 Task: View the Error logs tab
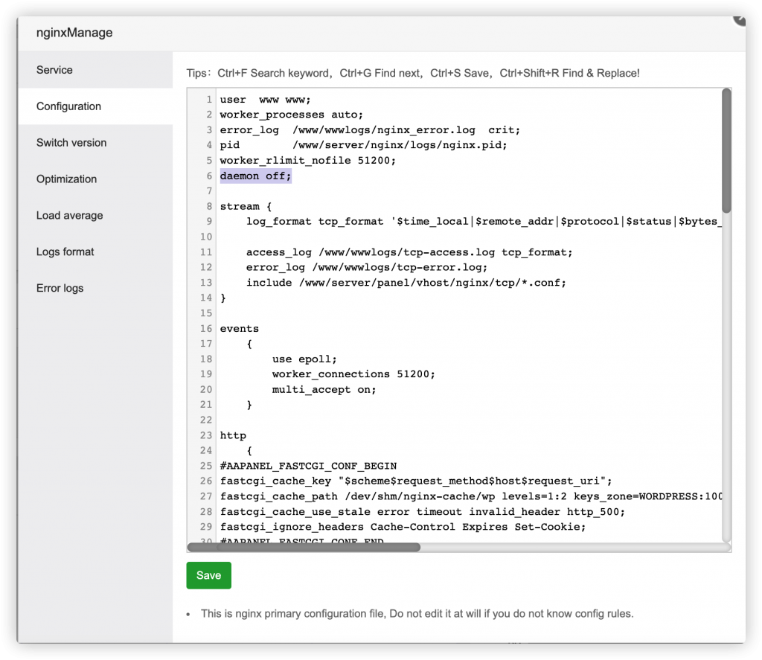click(60, 289)
